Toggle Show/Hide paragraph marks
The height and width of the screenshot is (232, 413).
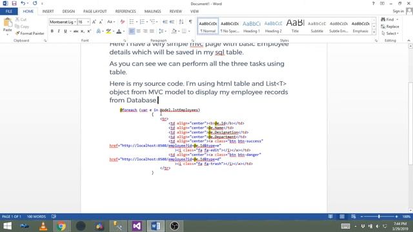(190, 22)
